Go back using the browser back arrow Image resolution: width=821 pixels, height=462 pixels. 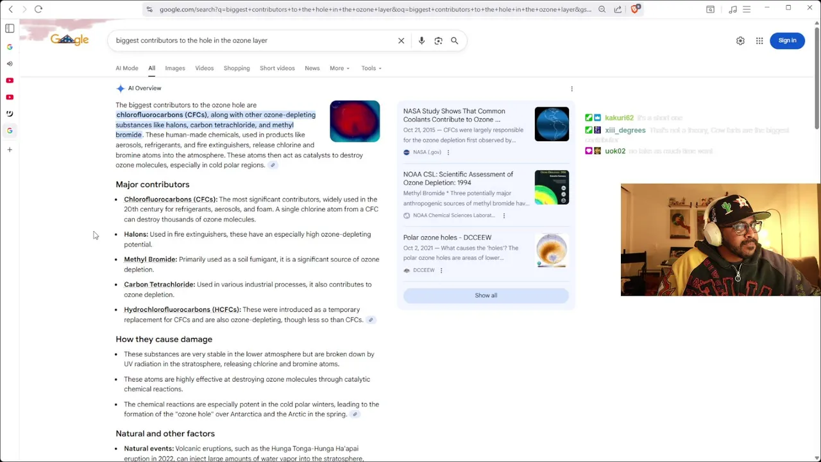(10, 9)
